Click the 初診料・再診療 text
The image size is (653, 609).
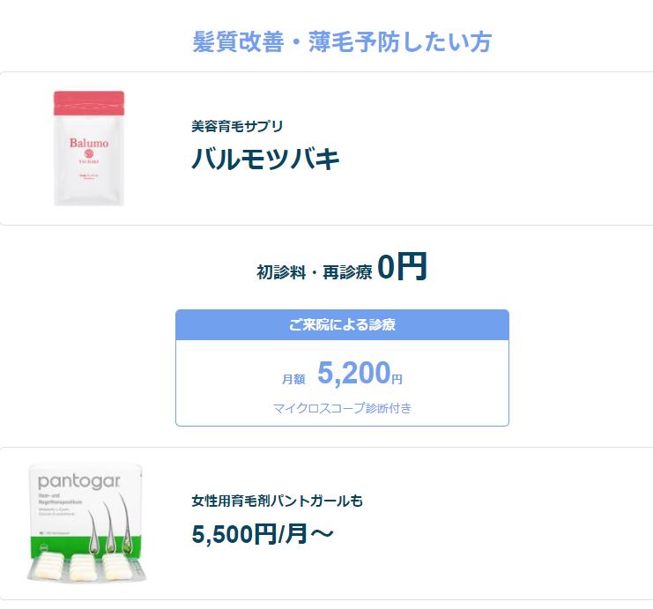314,272
